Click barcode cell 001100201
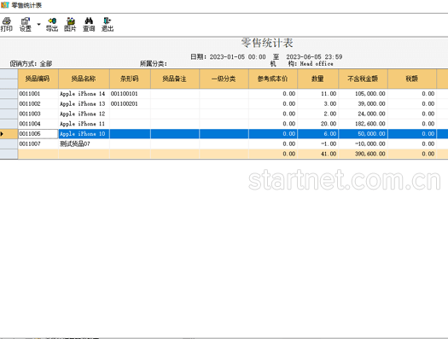 pos(130,104)
